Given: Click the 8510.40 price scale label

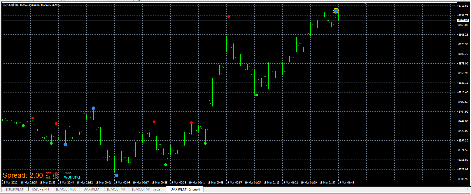Looking at the screenshot, I should click(x=463, y=92).
